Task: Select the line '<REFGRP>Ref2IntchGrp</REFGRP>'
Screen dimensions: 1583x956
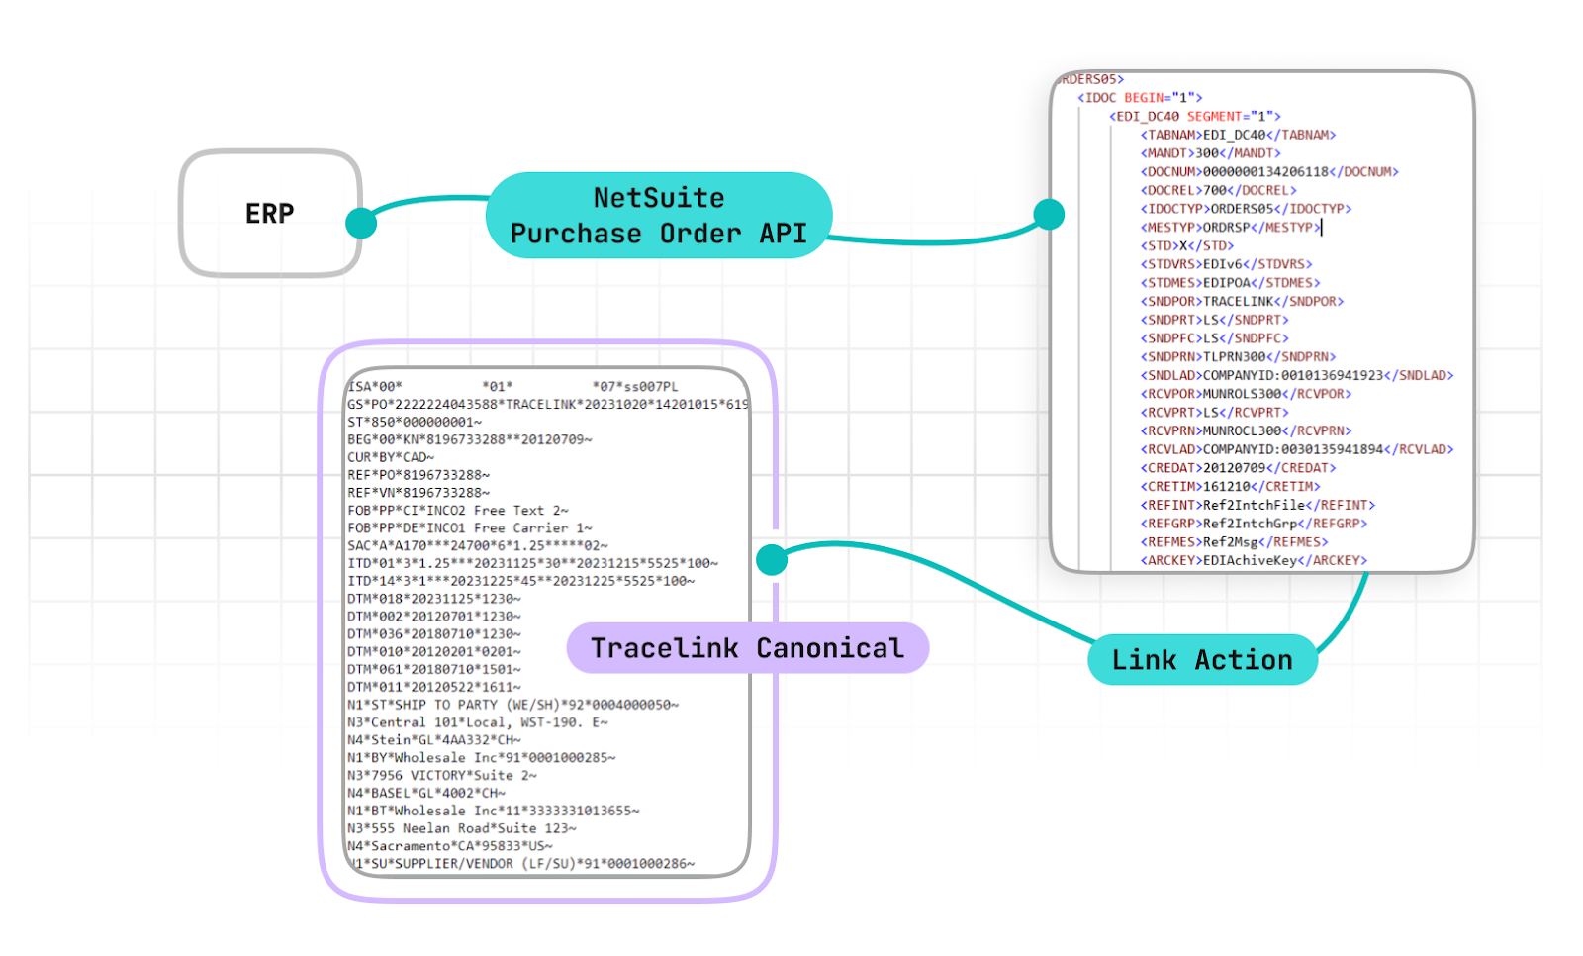Action: [x=1254, y=524]
